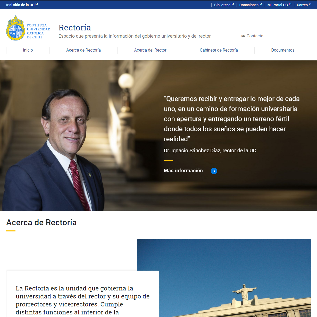This screenshot has height=317, width=317.
Task: Click external-link icon beside Mi Portal UC
Action: coord(290,4)
